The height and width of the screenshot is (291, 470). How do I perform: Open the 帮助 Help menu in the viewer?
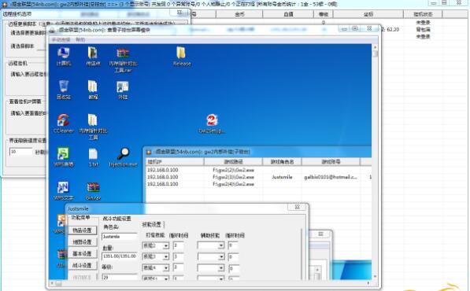pyautogui.click(x=80, y=40)
